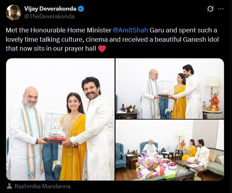This screenshot has width=232, height=193.
Task: Click the black telephone in the top-right photo
Action: click(x=123, y=107)
